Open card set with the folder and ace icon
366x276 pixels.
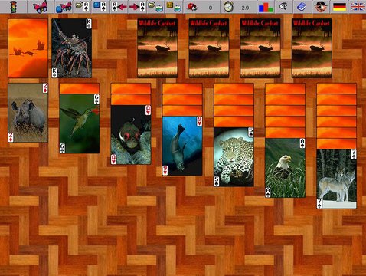(83, 7)
